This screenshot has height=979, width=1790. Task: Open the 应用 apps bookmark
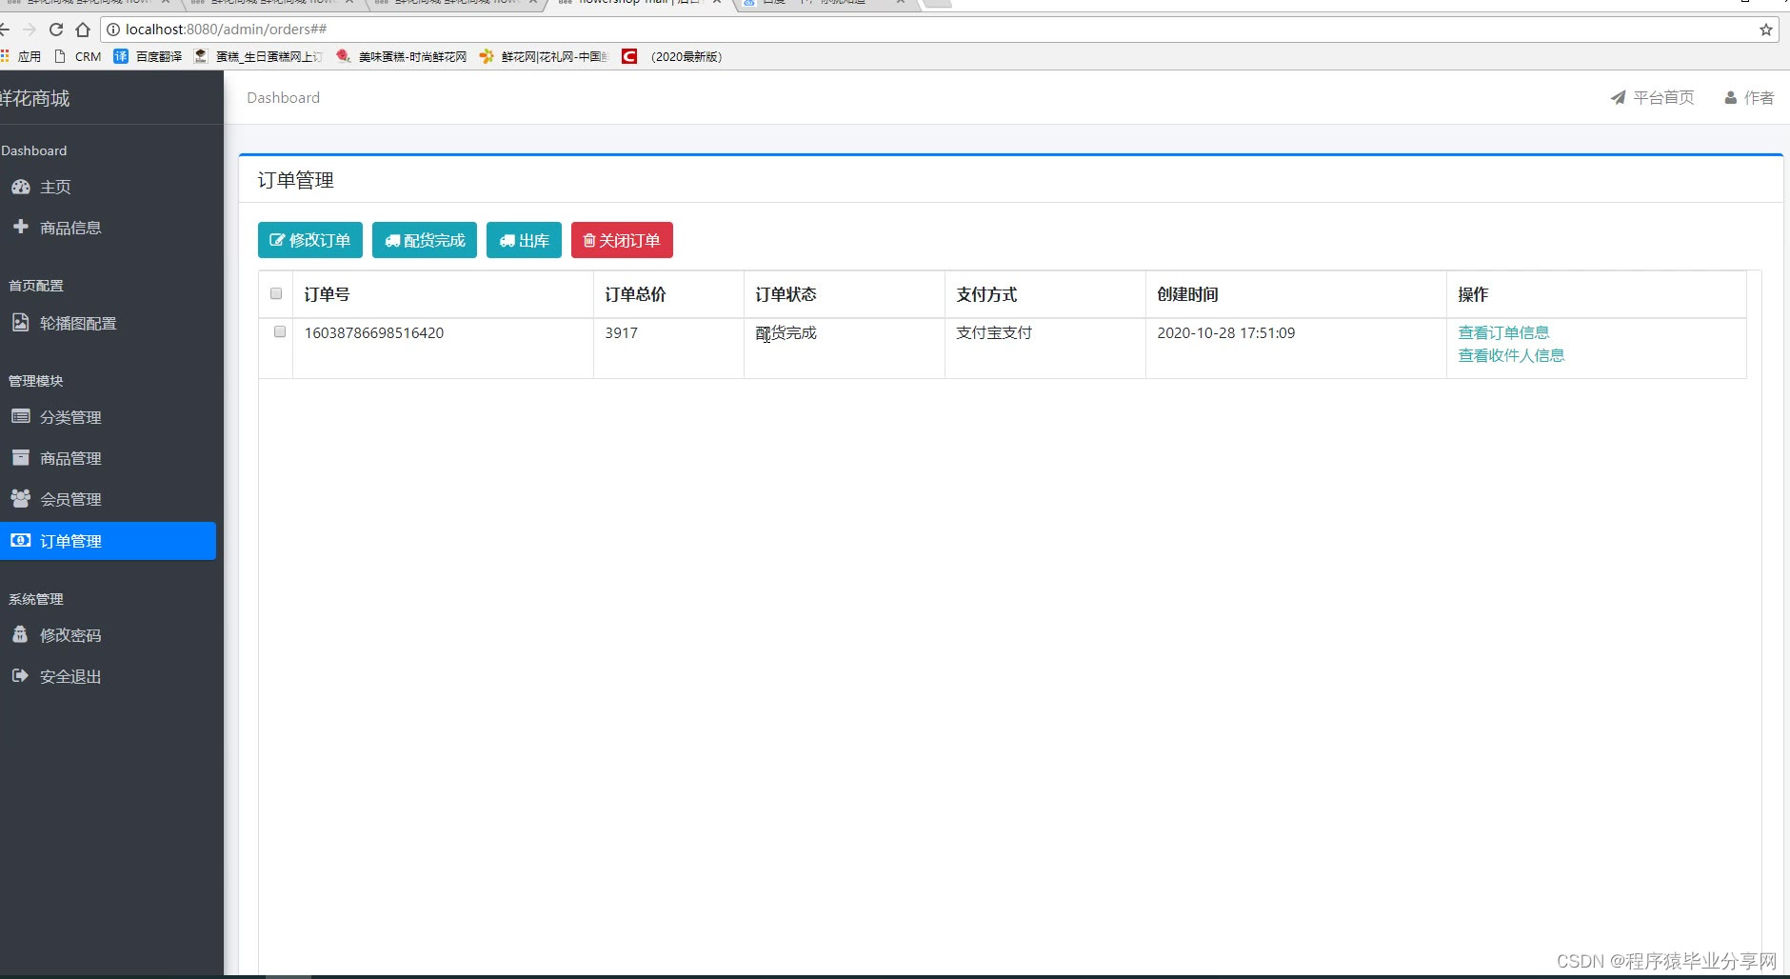tap(21, 56)
